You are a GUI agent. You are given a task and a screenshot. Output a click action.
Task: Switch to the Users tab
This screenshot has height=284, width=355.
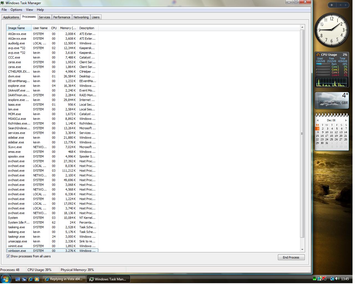click(96, 17)
